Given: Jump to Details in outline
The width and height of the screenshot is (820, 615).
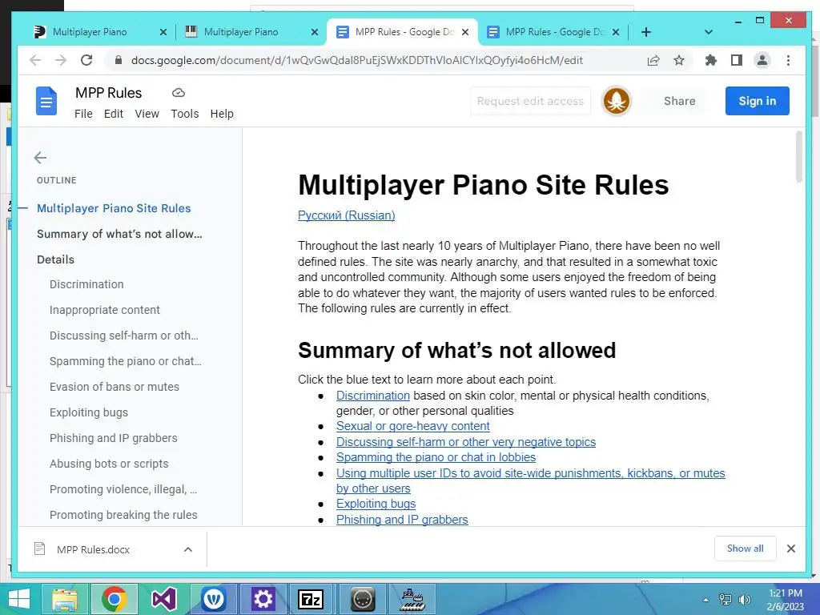Looking at the screenshot, I should pyautogui.click(x=55, y=259).
